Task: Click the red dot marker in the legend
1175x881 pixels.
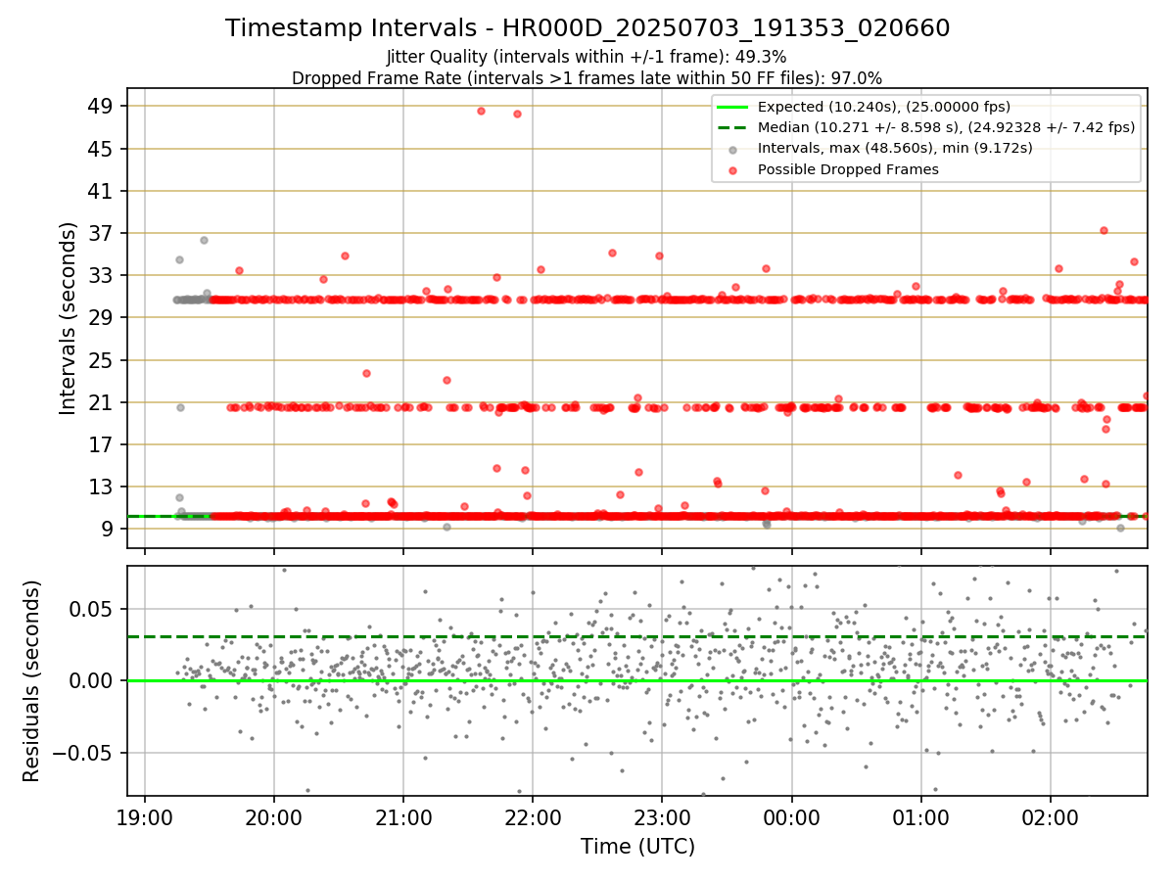Action: pos(733,169)
